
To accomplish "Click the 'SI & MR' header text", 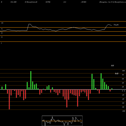I will click(13, 2).
